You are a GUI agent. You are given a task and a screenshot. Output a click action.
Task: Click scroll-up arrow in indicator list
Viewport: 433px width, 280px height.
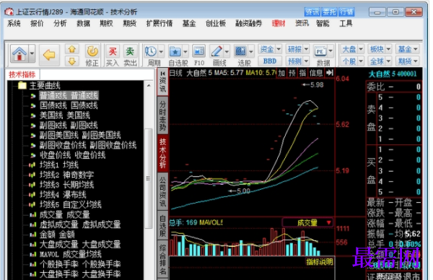click(x=149, y=85)
